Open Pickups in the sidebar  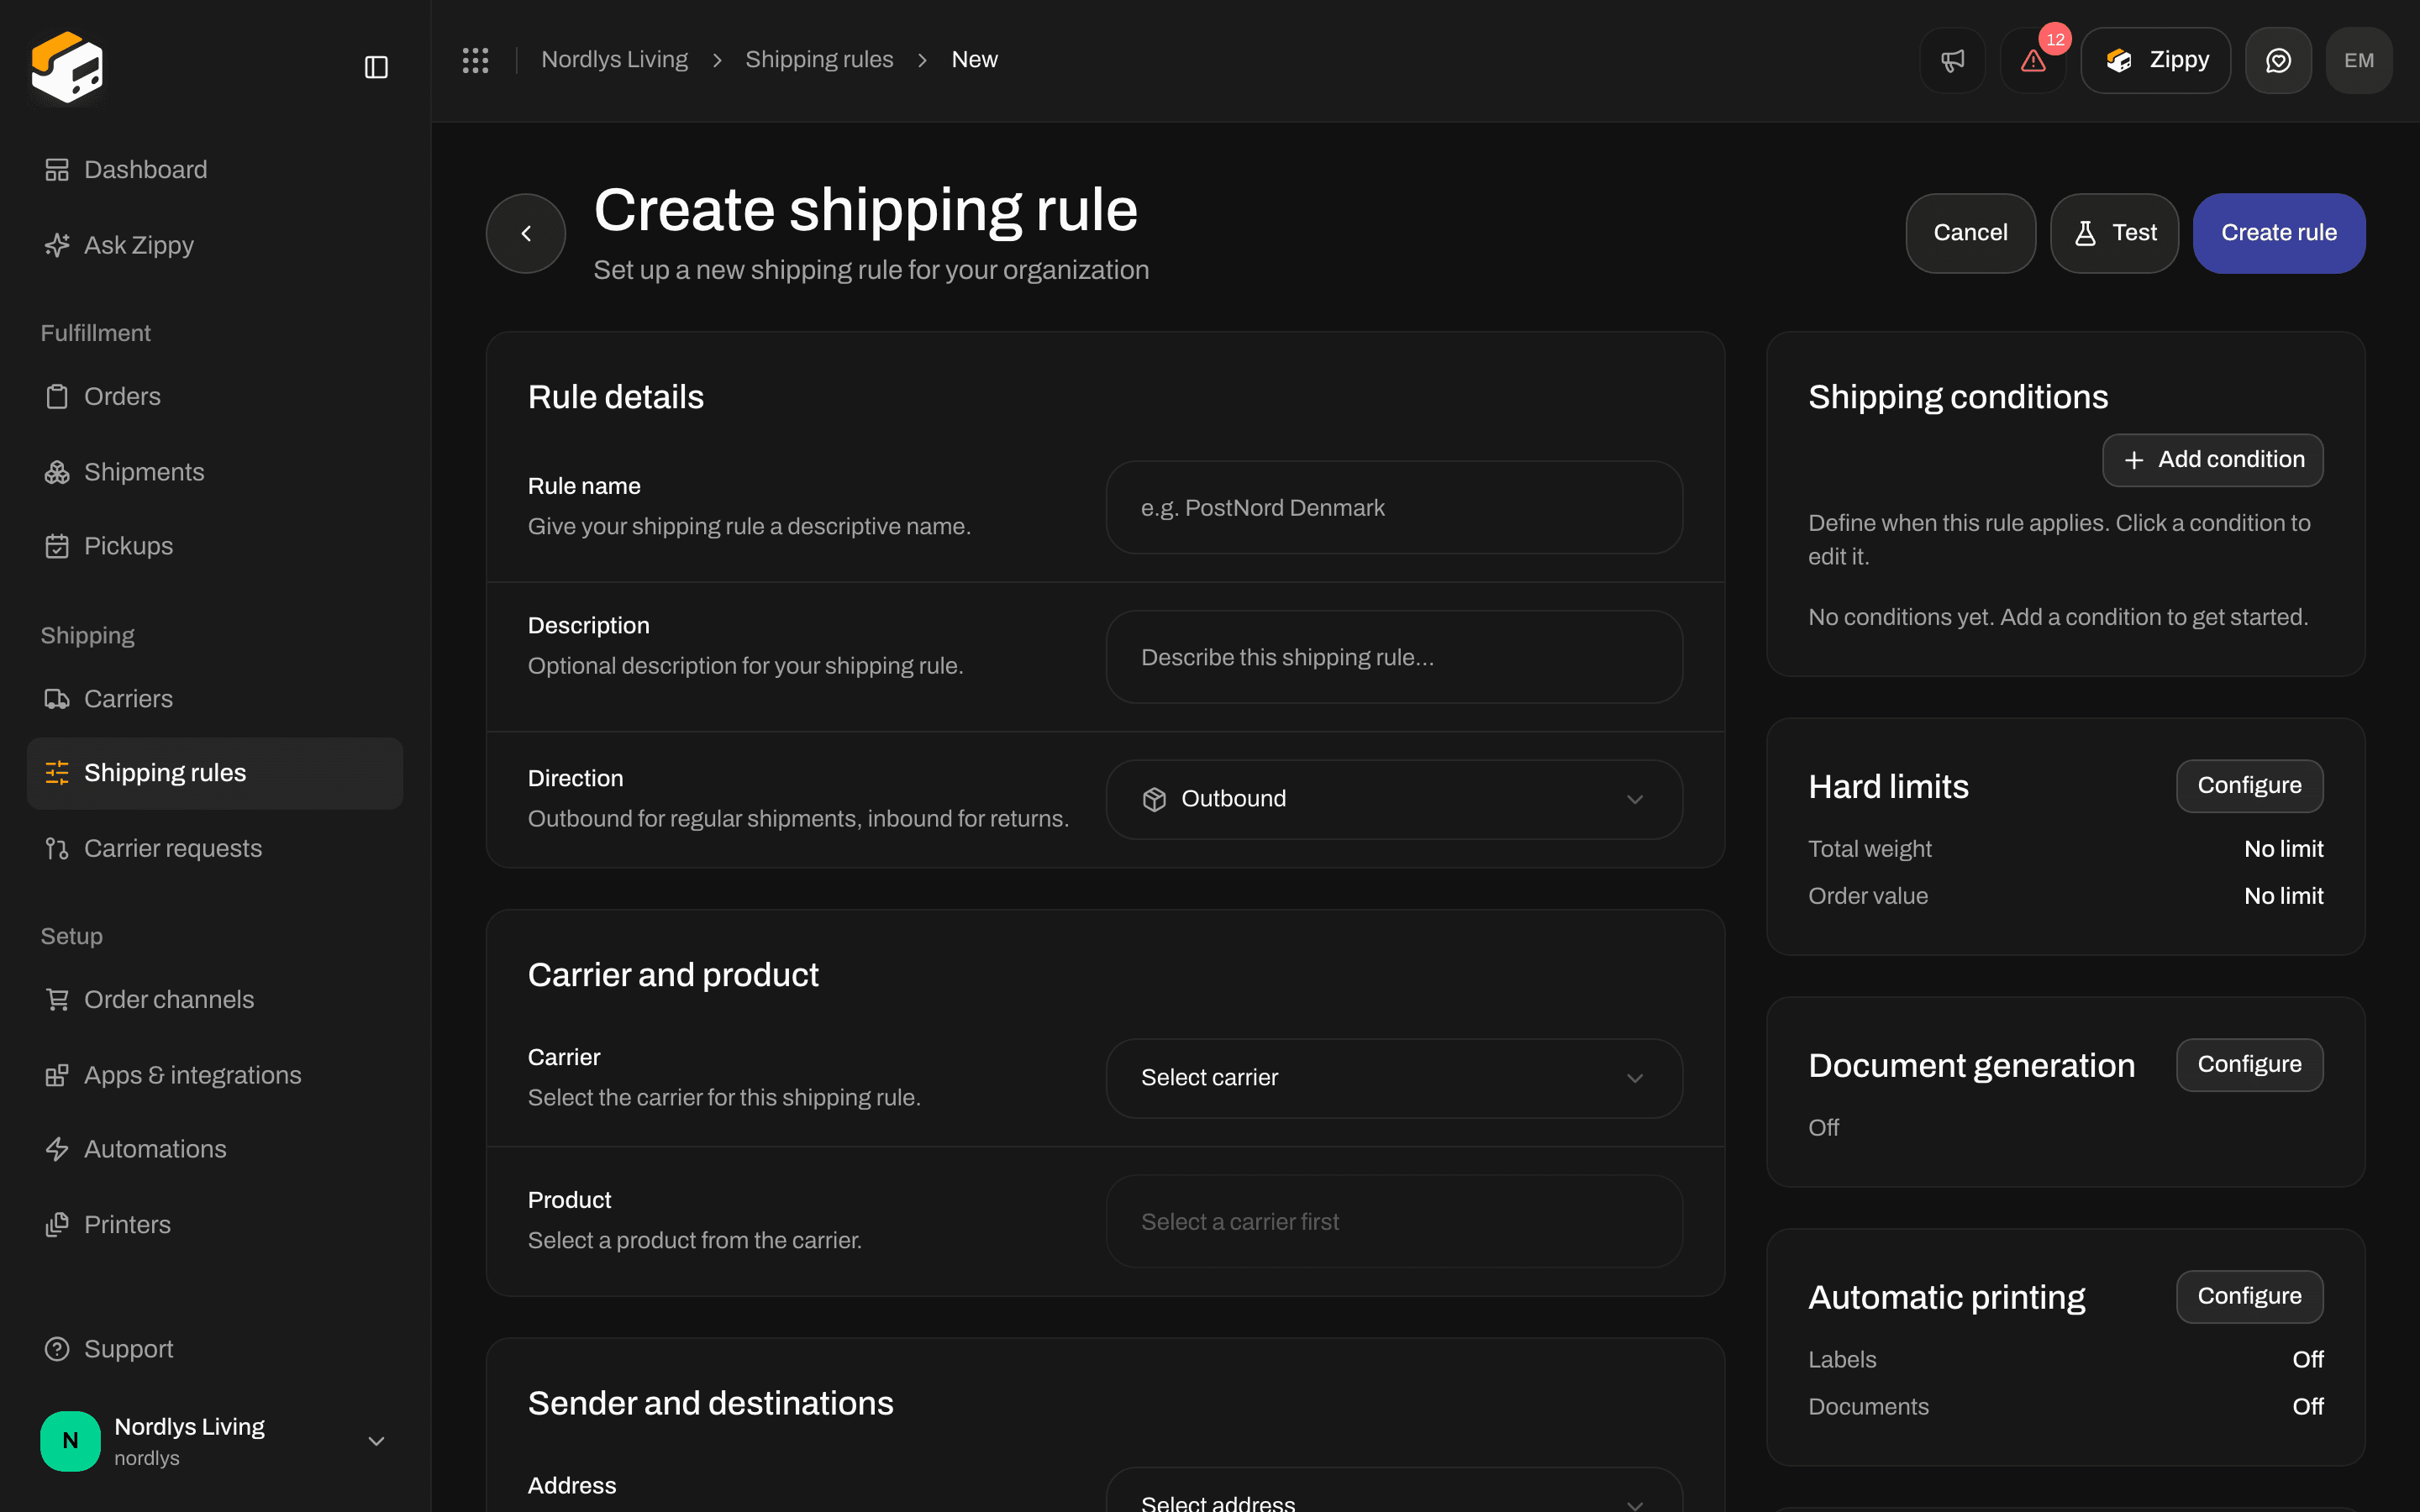tap(215, 546)
